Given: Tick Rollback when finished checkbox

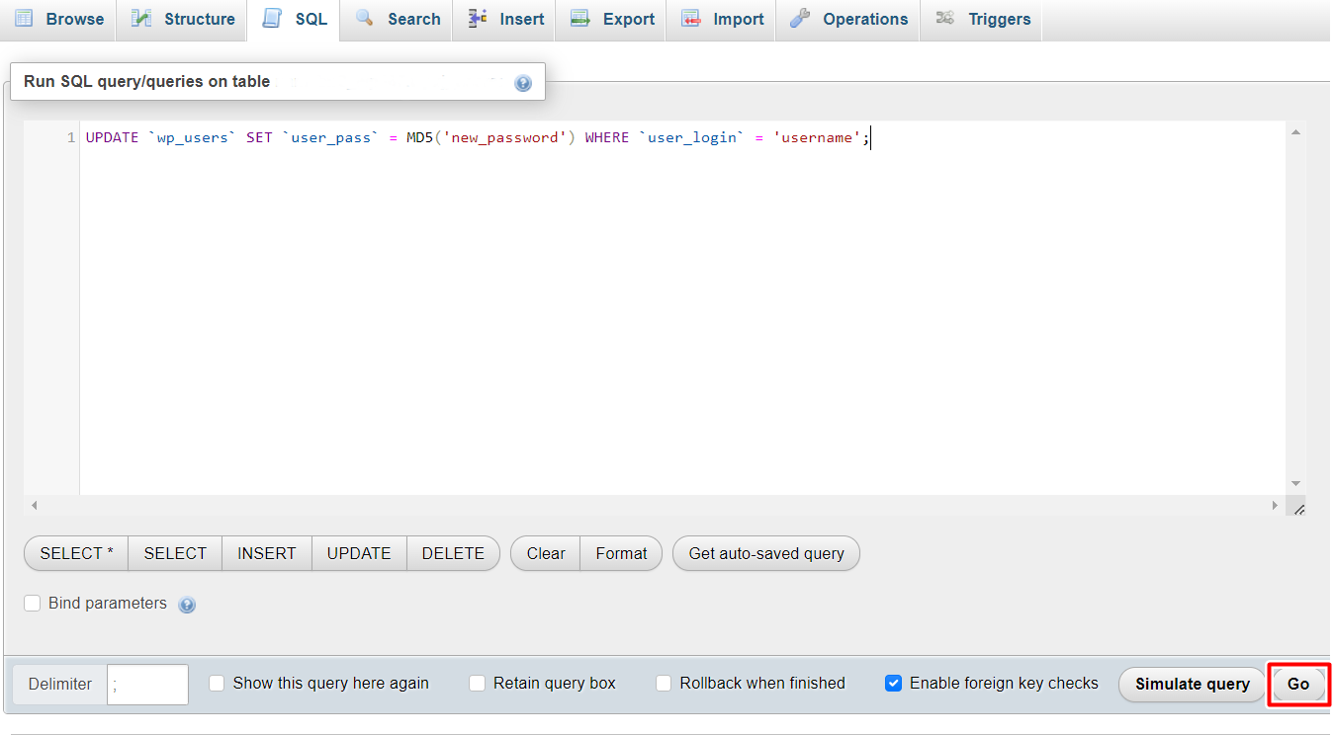Looking at the screenshot, I should (664, 683).
